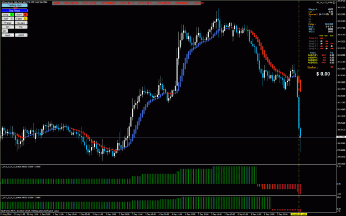Click the red box beside Short
This screenshot has width=346, height=216.
[25, 14]
